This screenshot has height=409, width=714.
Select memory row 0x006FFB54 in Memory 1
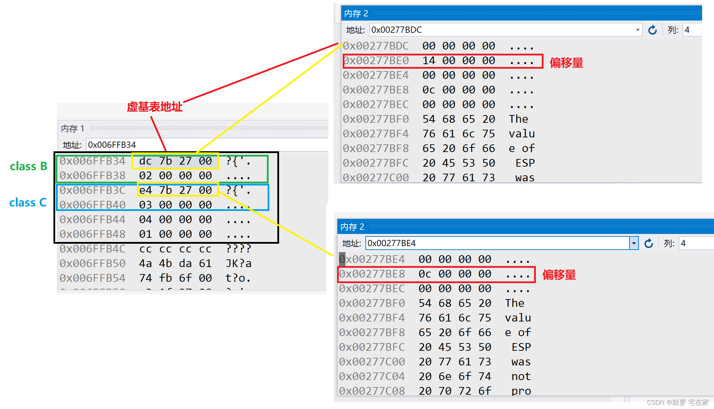pos(155,278)
